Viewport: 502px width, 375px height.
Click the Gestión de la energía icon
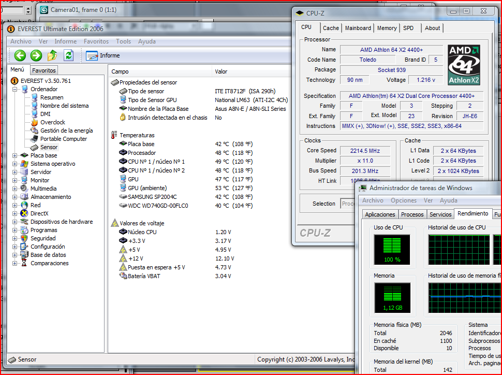click(35, 131)
